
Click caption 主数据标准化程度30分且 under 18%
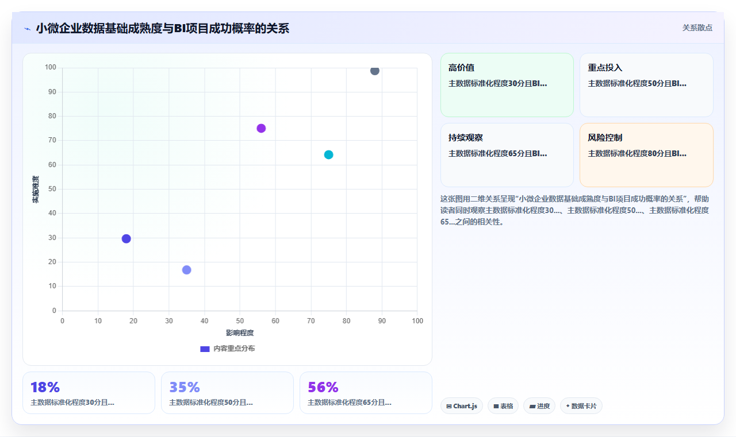coord(72,403)
